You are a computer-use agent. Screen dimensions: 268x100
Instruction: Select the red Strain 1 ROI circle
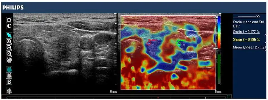click(149, 44)
